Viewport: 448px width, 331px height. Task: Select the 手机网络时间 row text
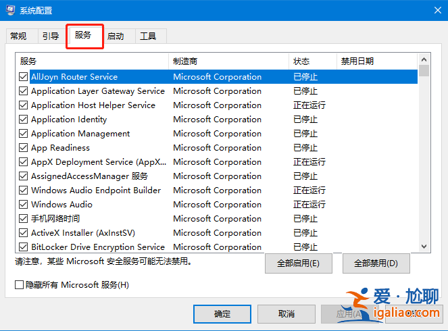(55, 218)
